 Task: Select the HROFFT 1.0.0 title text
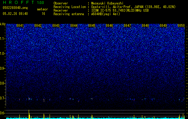[23, 2]
